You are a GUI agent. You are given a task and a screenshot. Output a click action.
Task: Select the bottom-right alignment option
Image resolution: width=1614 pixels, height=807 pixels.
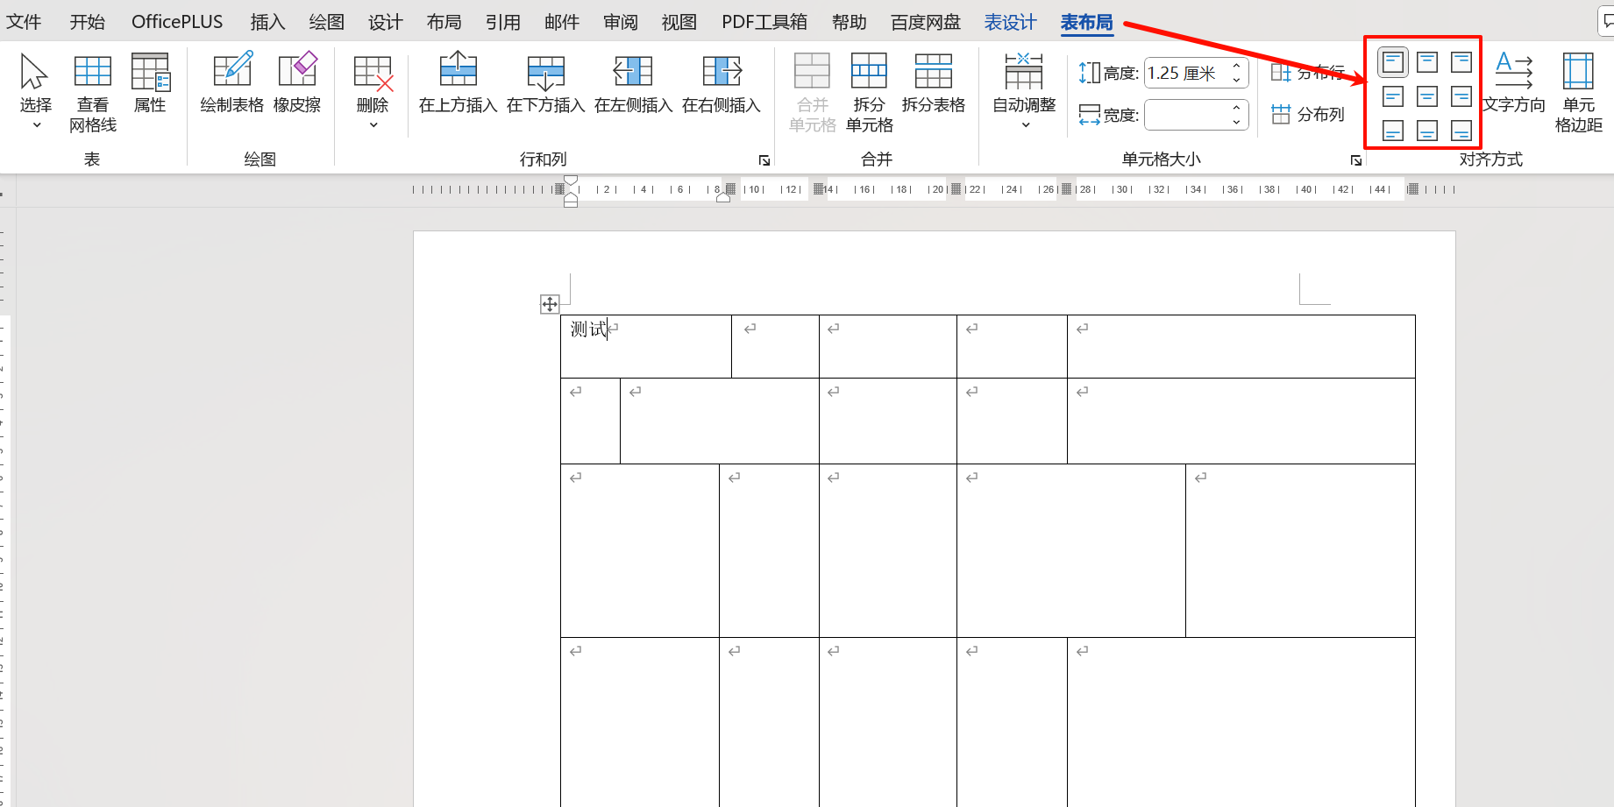(x=1461, y=131)
